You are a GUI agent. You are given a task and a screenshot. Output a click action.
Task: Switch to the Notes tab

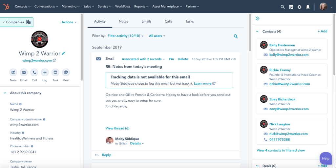123,21
